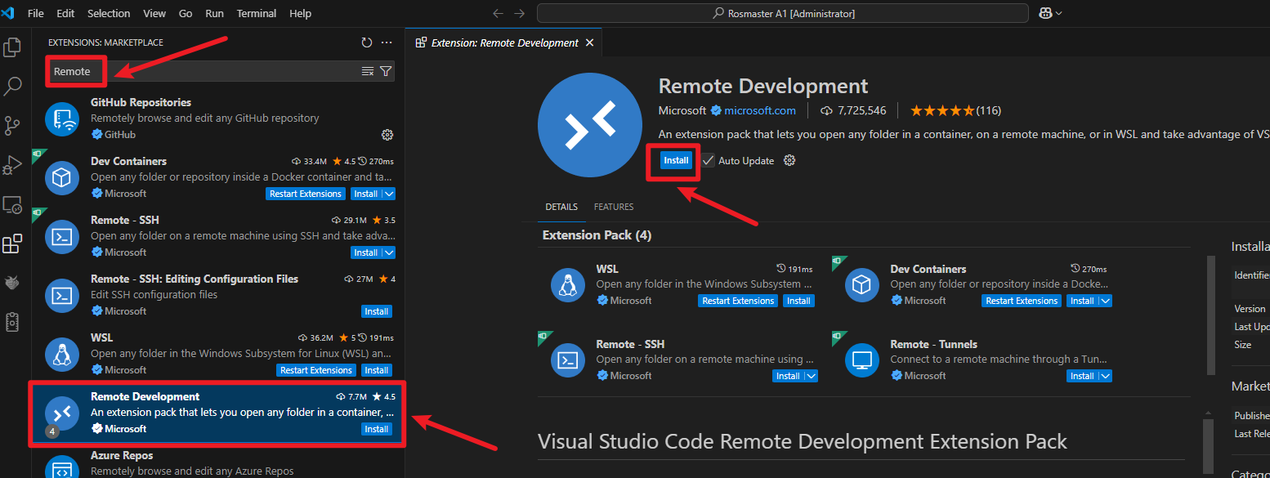Refresh the Extensions Marketplace list
The width and height of the screenshot is (1270, 478).
tap(367, 42)
